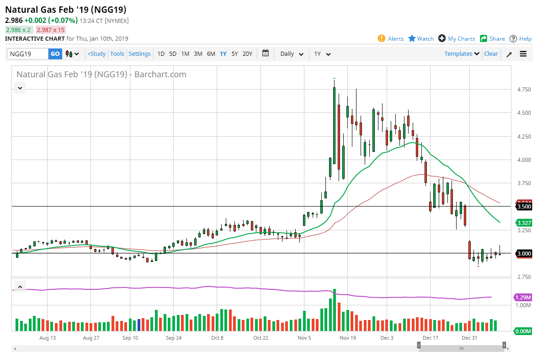This screenshot has width=537, height=357.
Task: Select the 1Y period range
Action: 223,53
